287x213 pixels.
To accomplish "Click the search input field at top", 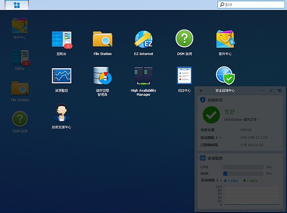I will (253, 5).
